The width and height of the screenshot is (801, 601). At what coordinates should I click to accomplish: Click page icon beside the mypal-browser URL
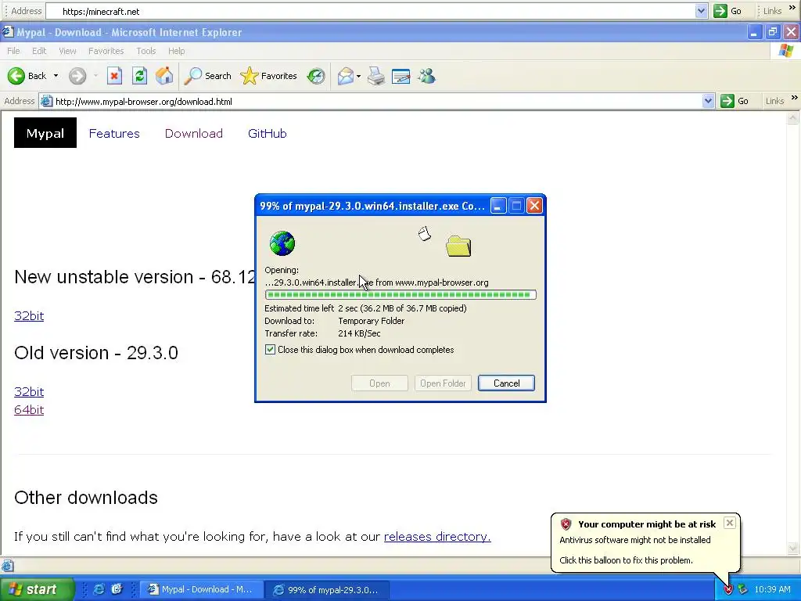click(x=46, y=101)
